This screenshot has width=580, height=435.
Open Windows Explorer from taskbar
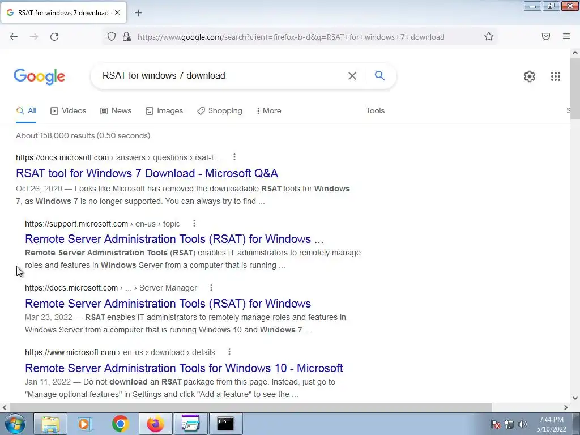50,424
